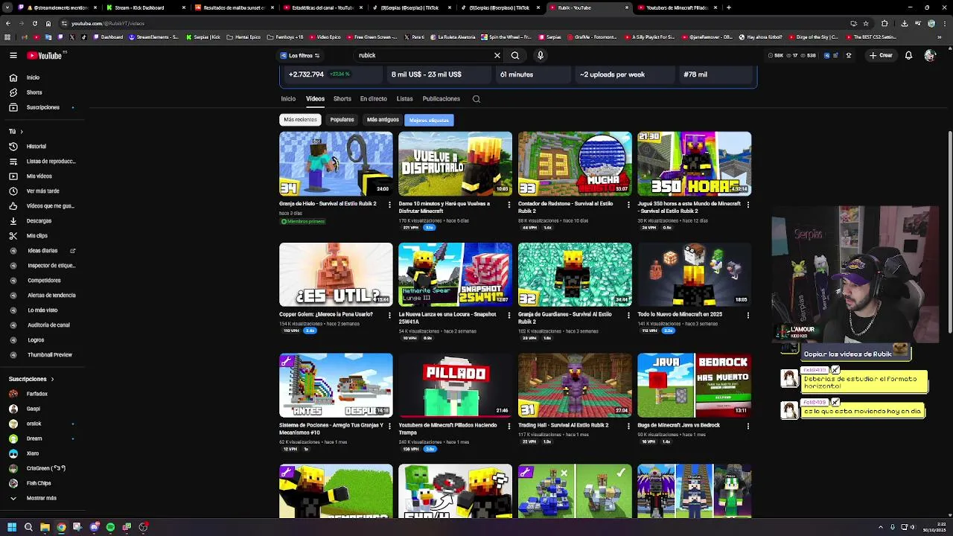953x536 pixels.
Task: Open options menu for Copper Golem video
Action: pyautogui.click(x=389, y=315)
